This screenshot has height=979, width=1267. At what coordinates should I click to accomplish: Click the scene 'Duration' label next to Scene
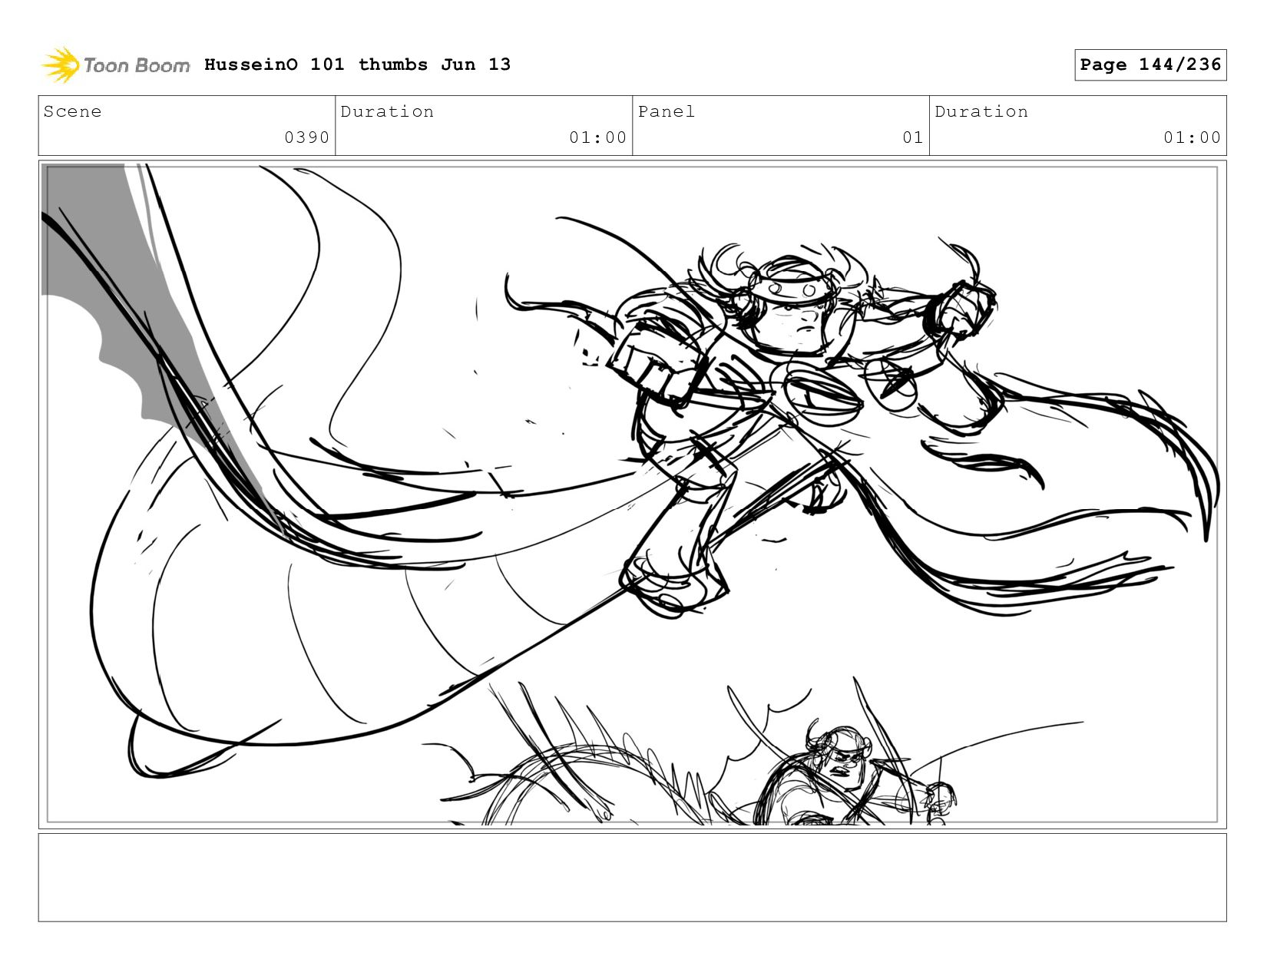387,111
